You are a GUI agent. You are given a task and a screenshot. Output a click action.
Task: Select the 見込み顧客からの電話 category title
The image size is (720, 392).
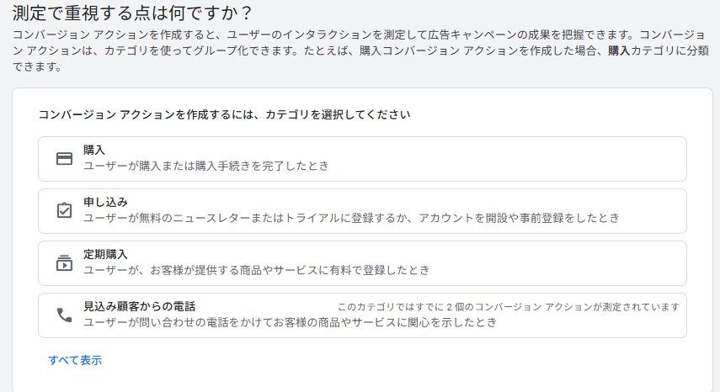point(145,306)
